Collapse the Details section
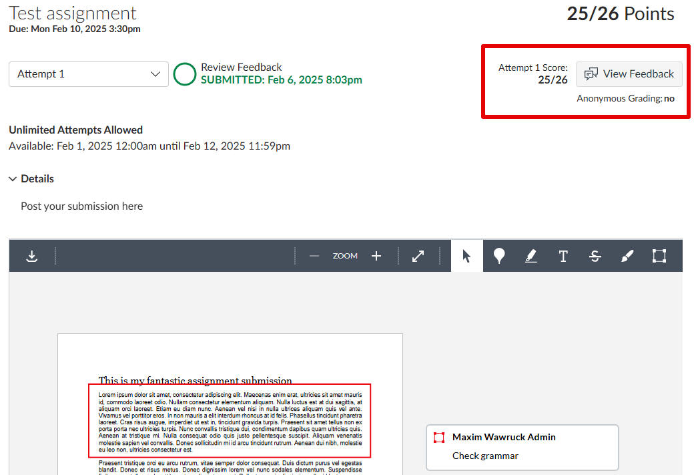The height and width of the screenshot is (475, 694). click(31, 179)
